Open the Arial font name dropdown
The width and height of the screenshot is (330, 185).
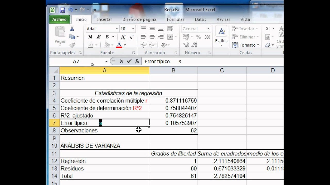point(117,29)
